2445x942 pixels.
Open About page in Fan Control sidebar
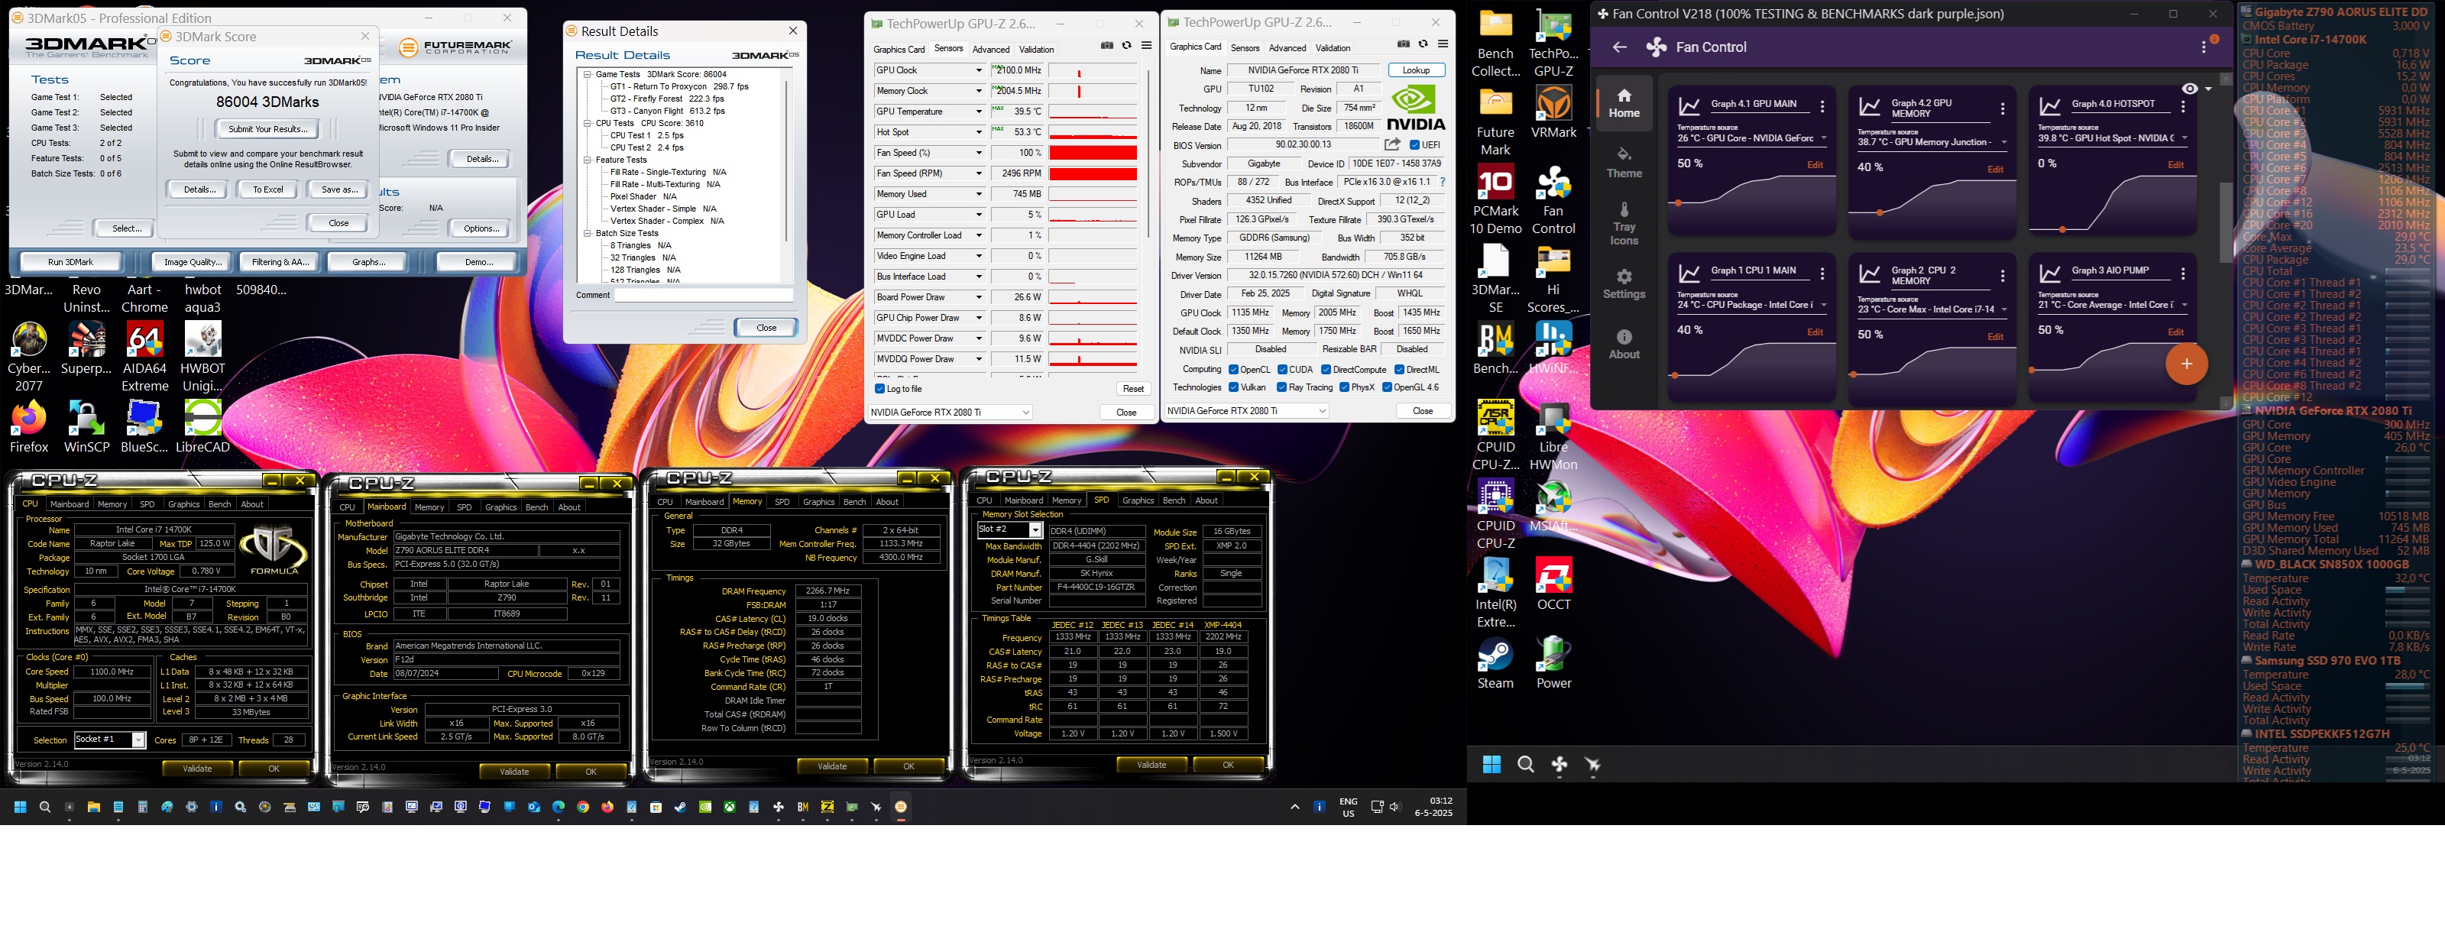point(1624,345)
